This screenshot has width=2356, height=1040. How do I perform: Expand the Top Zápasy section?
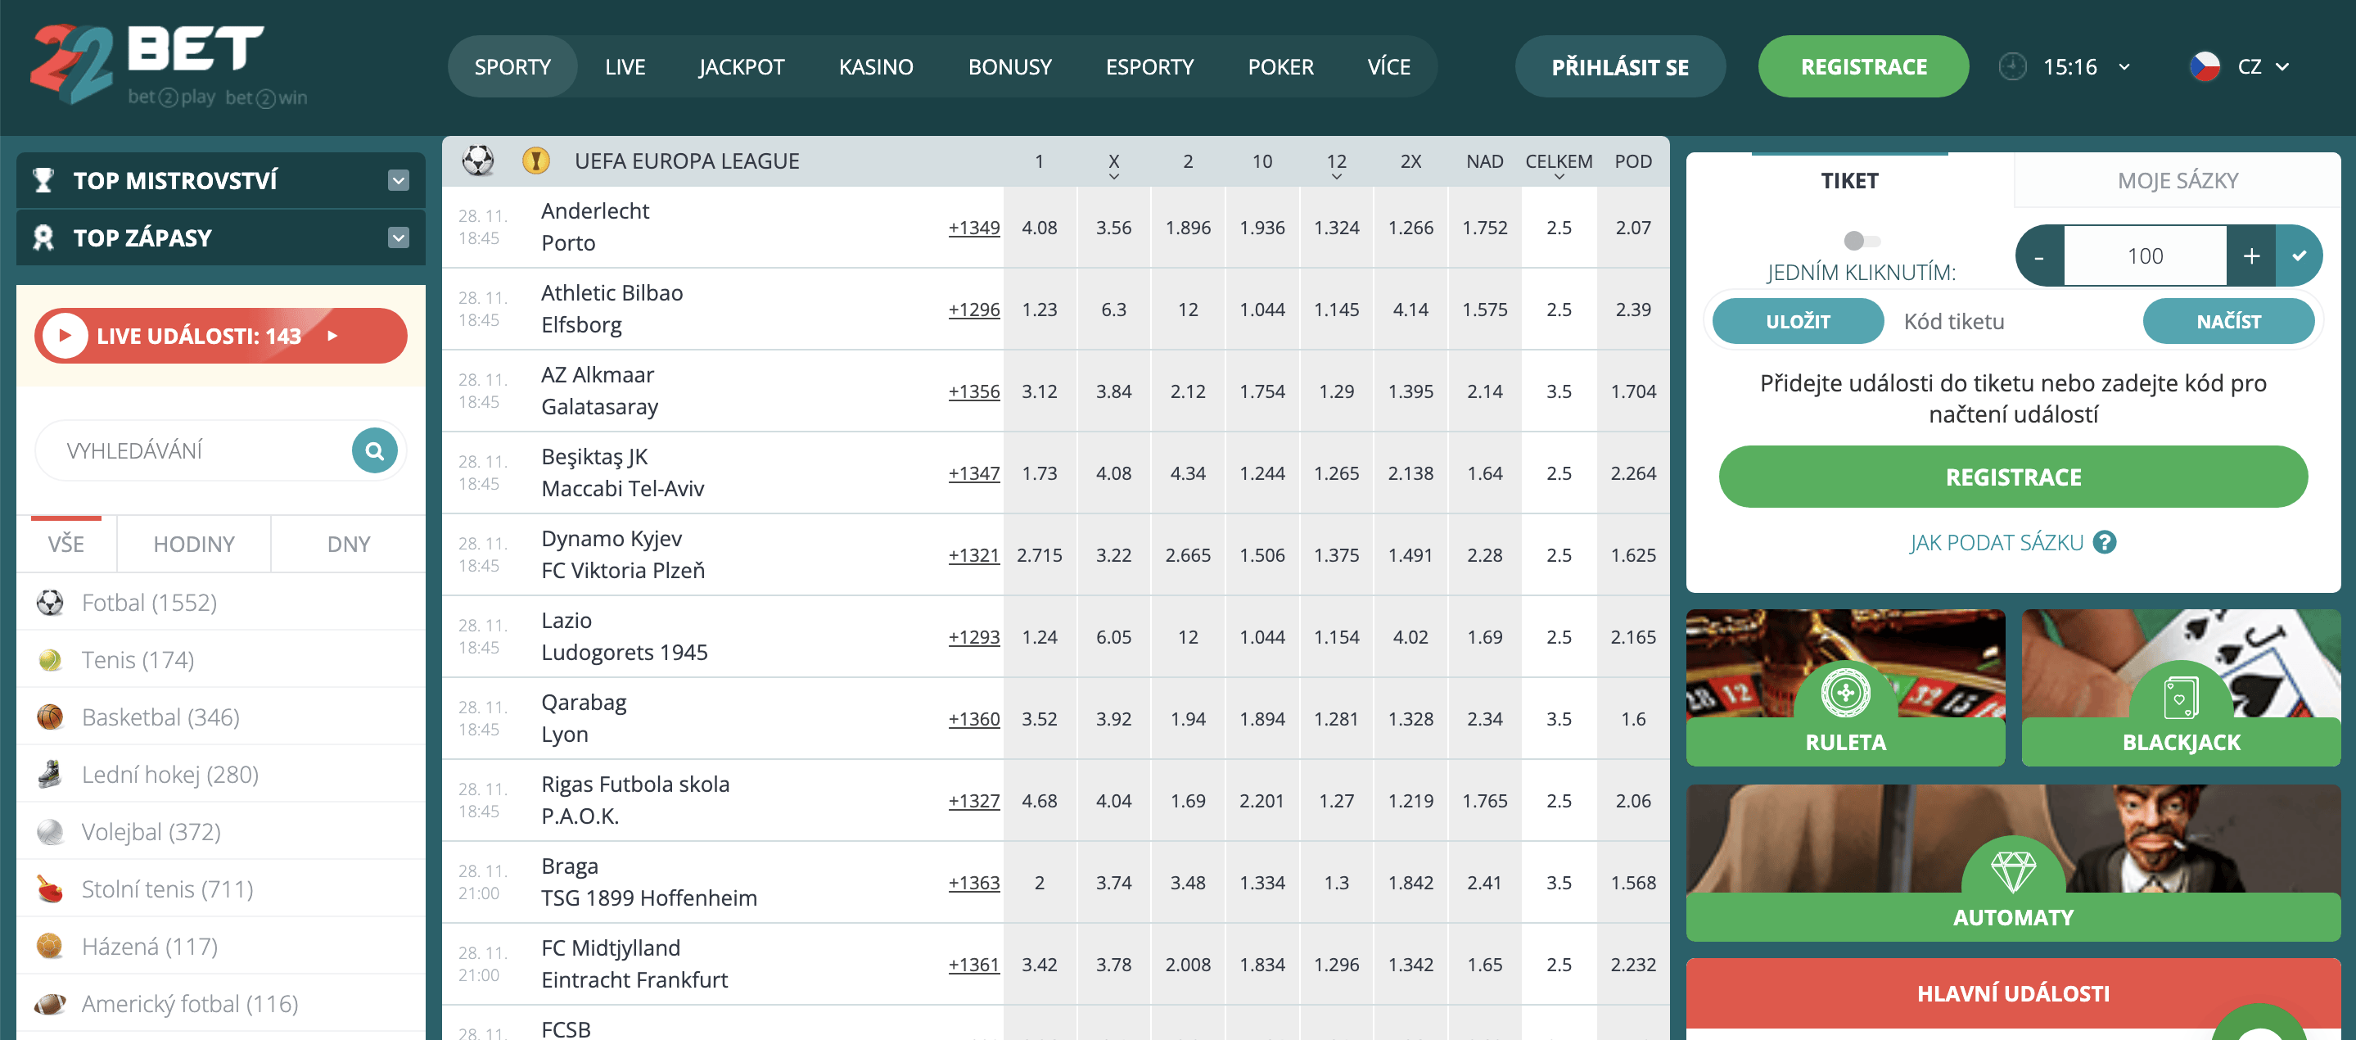398,237
